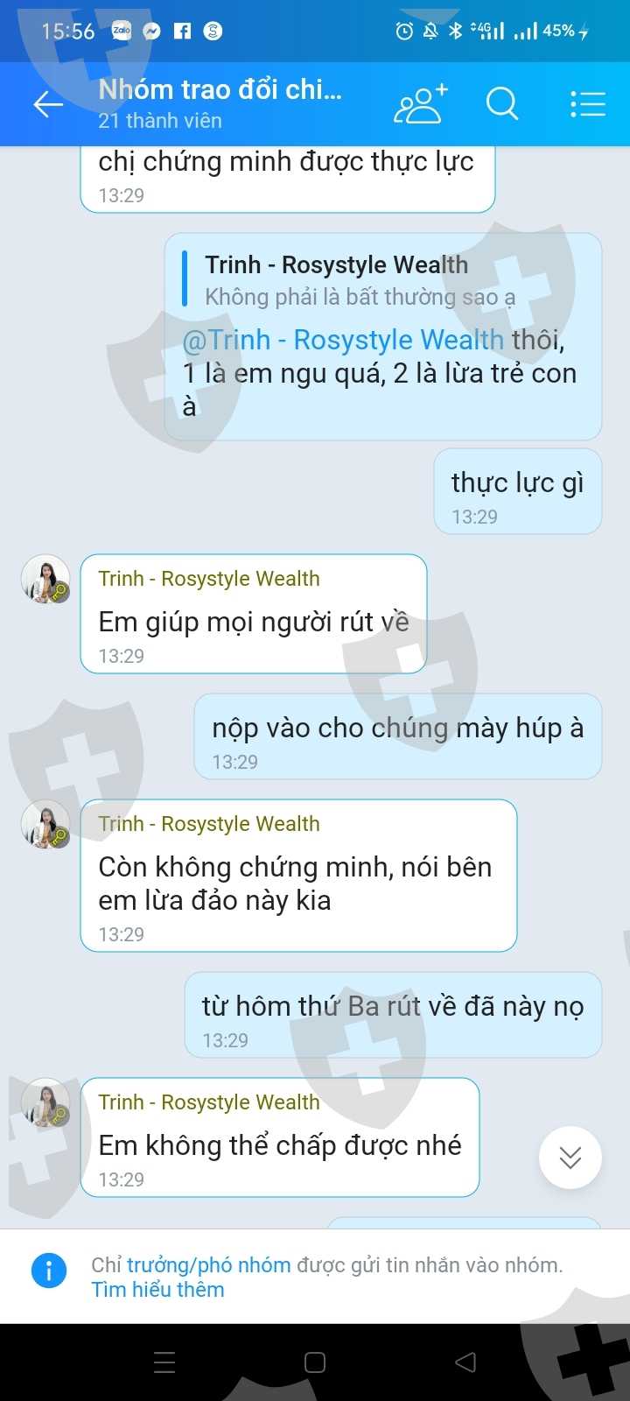
Task: Tap the "21 thành viên" member count
Action: 160,121
